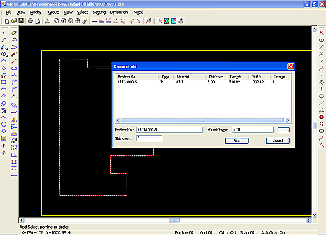The image size is (326, 235).
Task: Click the canvas vertical scroll up arrow
Action: point(315,29)
